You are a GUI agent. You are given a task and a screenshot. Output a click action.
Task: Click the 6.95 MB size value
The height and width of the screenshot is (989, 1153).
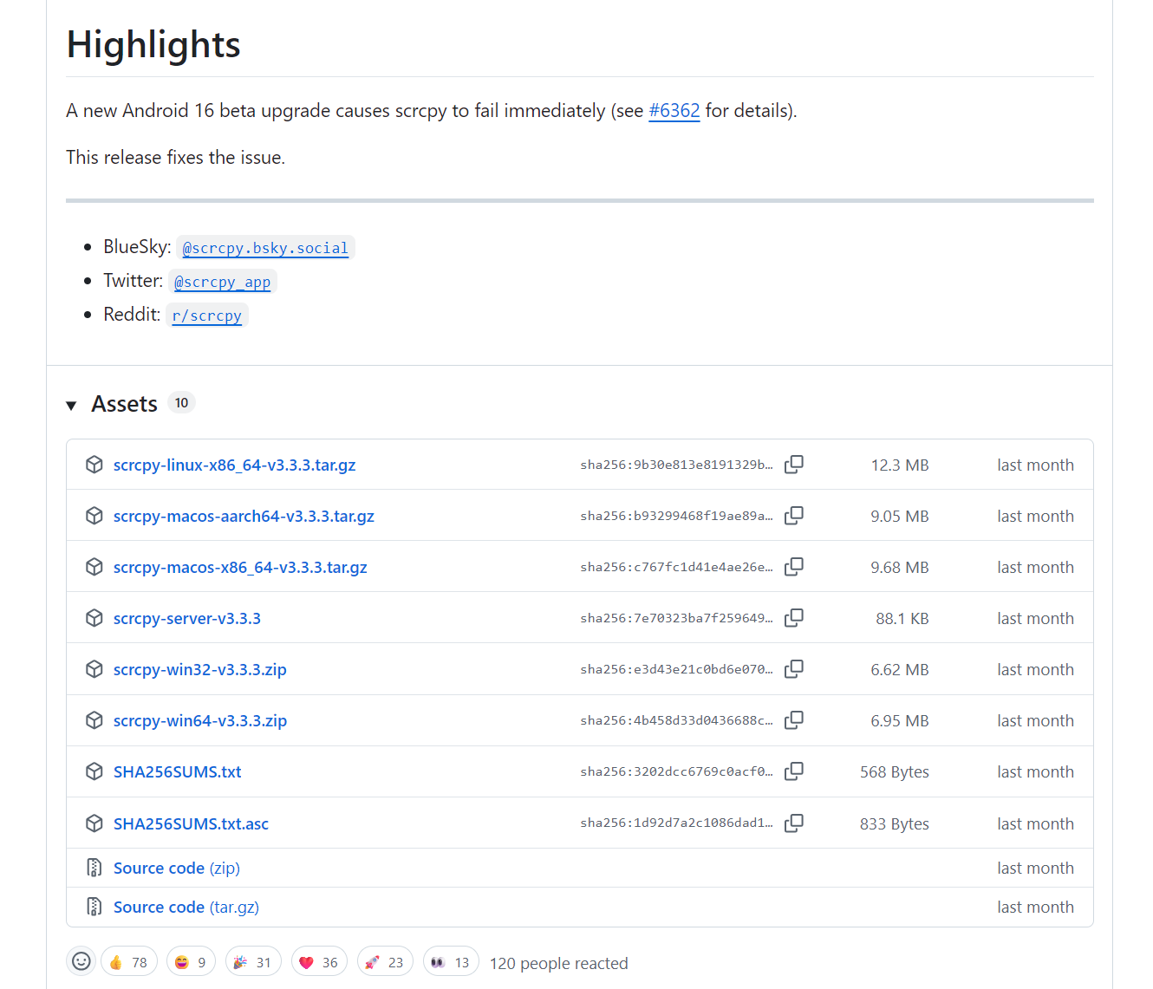900,721
